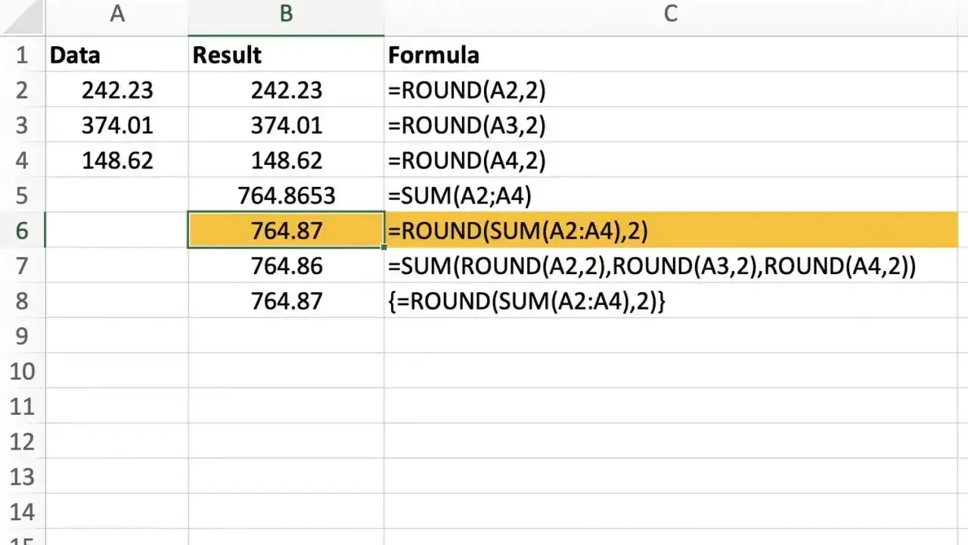This screenshot has height=545, width=968.
Task: Select row 3 header
Action: coord(22,125)
